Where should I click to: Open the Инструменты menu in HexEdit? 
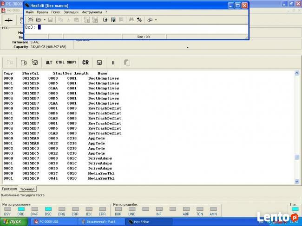click(x=92, y=12)
